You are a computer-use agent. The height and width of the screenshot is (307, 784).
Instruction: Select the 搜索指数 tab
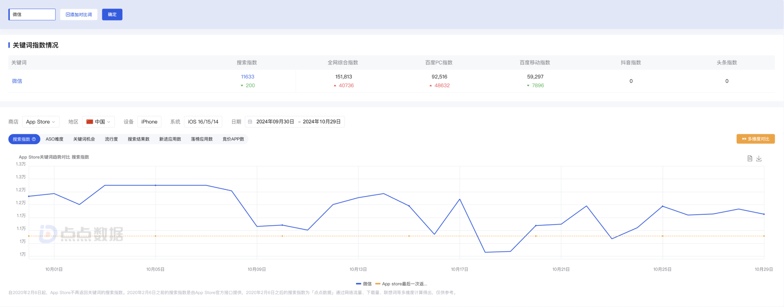click(x=24, y=139)
